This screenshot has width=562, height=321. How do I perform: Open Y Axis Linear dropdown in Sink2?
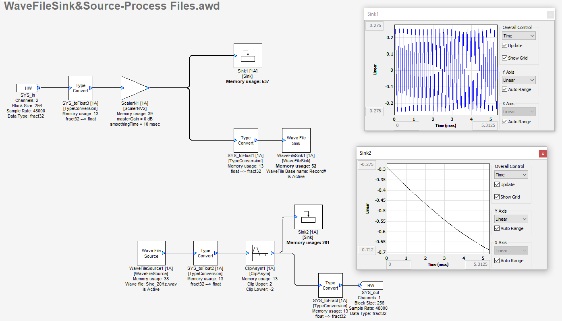[x=511, y=219]
